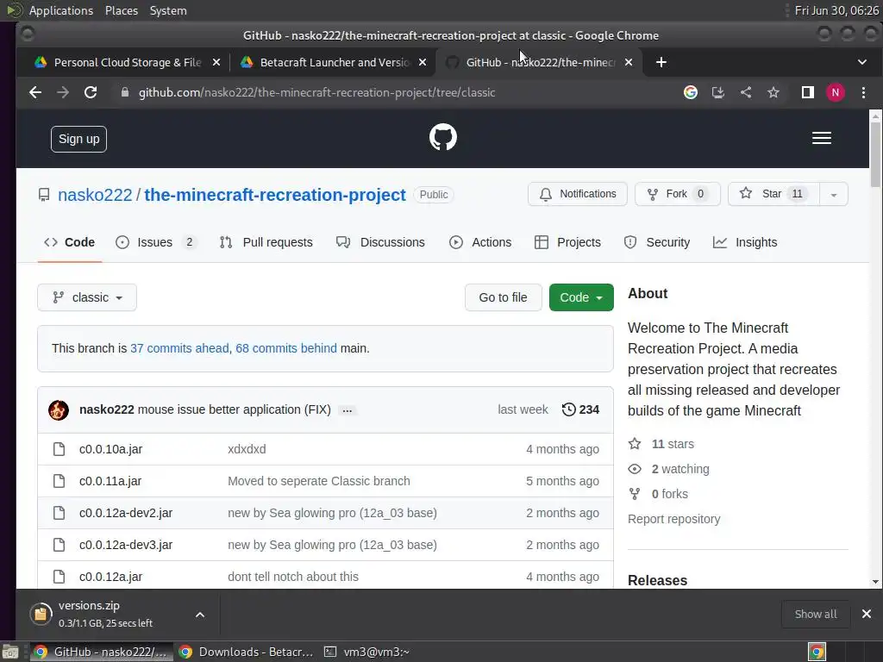The height and width of the screenshot is (662, 883).
Task: Expand the green Code dropdown
Action: pos(581,297)
